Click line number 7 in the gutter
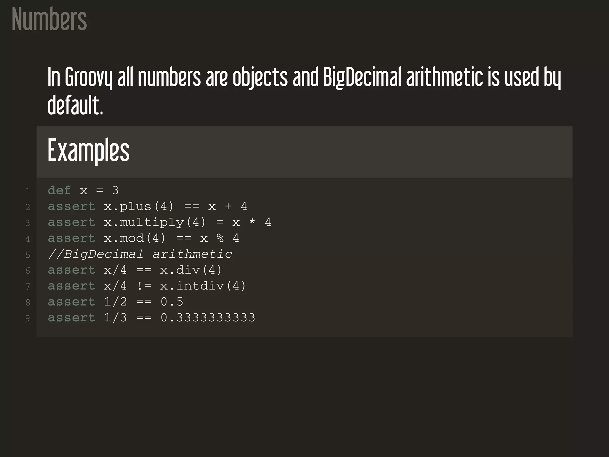 point(28,287)
